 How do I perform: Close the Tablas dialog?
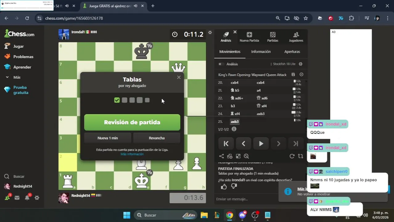tap(179, 77)
